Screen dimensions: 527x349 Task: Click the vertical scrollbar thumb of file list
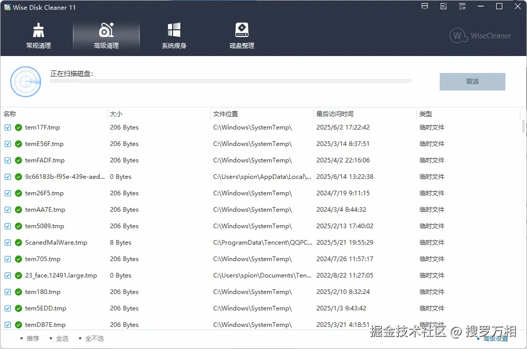523,126
